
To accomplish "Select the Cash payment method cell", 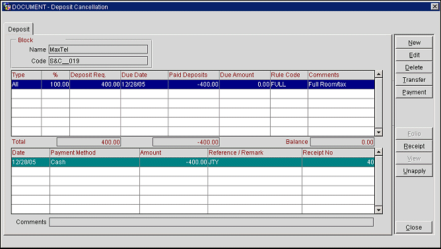I will (x=94, y=162).
